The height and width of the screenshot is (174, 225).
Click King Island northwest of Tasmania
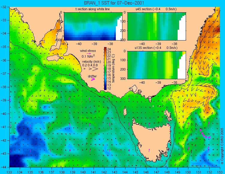coord(125,112)
